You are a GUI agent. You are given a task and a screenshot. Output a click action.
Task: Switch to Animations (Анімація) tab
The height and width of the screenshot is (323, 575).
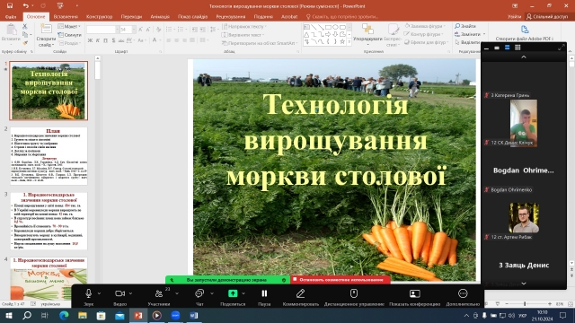(160, 16)
